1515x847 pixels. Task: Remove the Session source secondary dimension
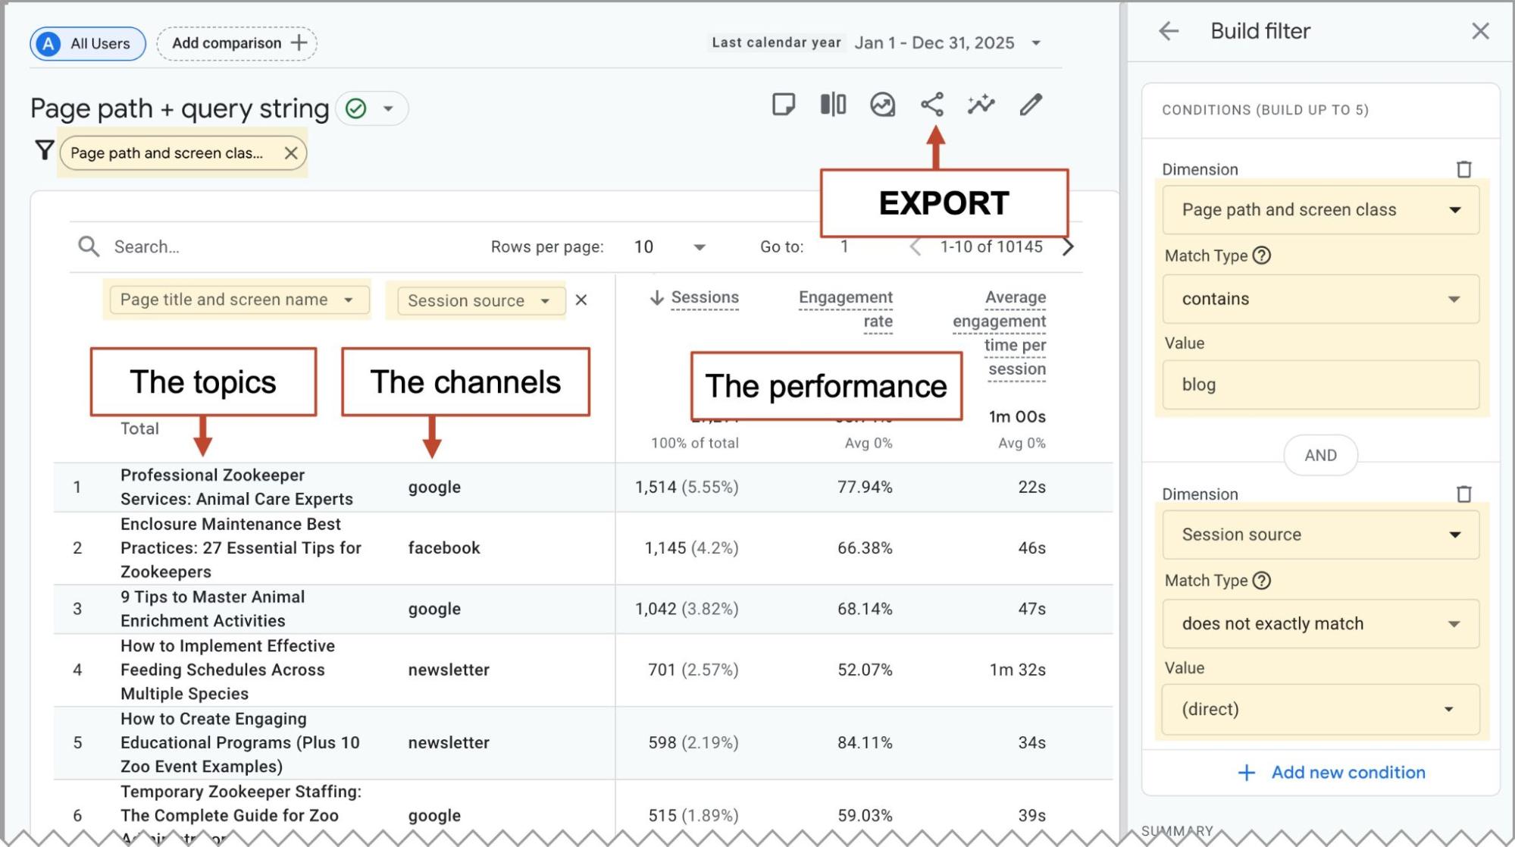coord(581,300)
